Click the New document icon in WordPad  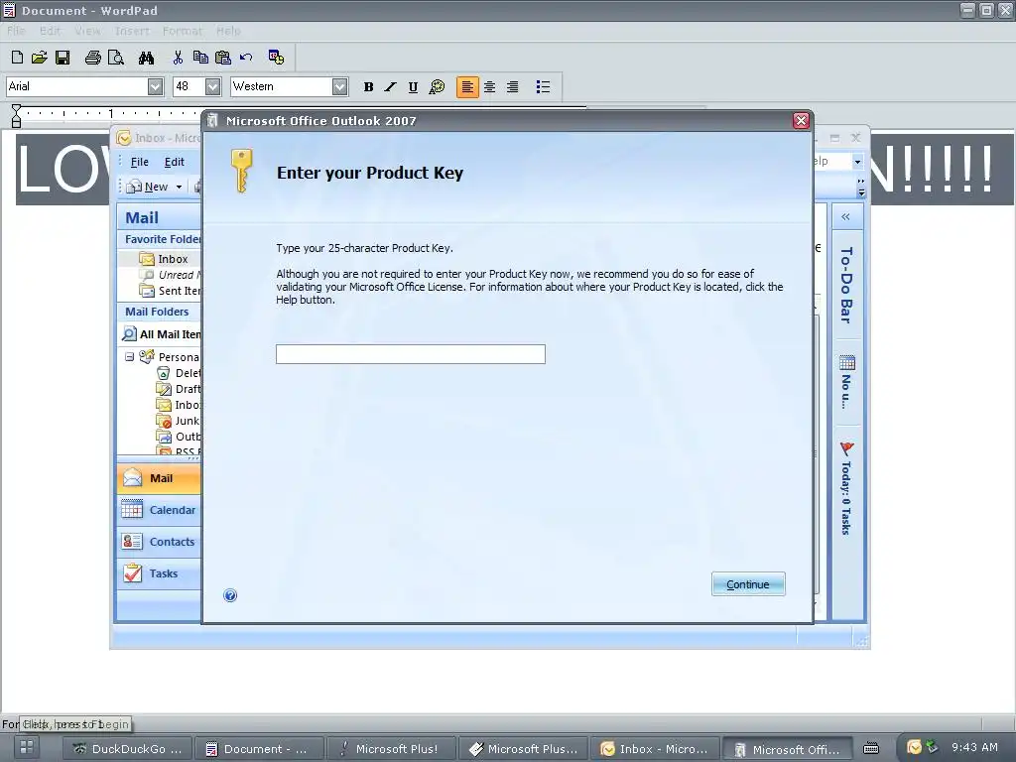point(18,58)
